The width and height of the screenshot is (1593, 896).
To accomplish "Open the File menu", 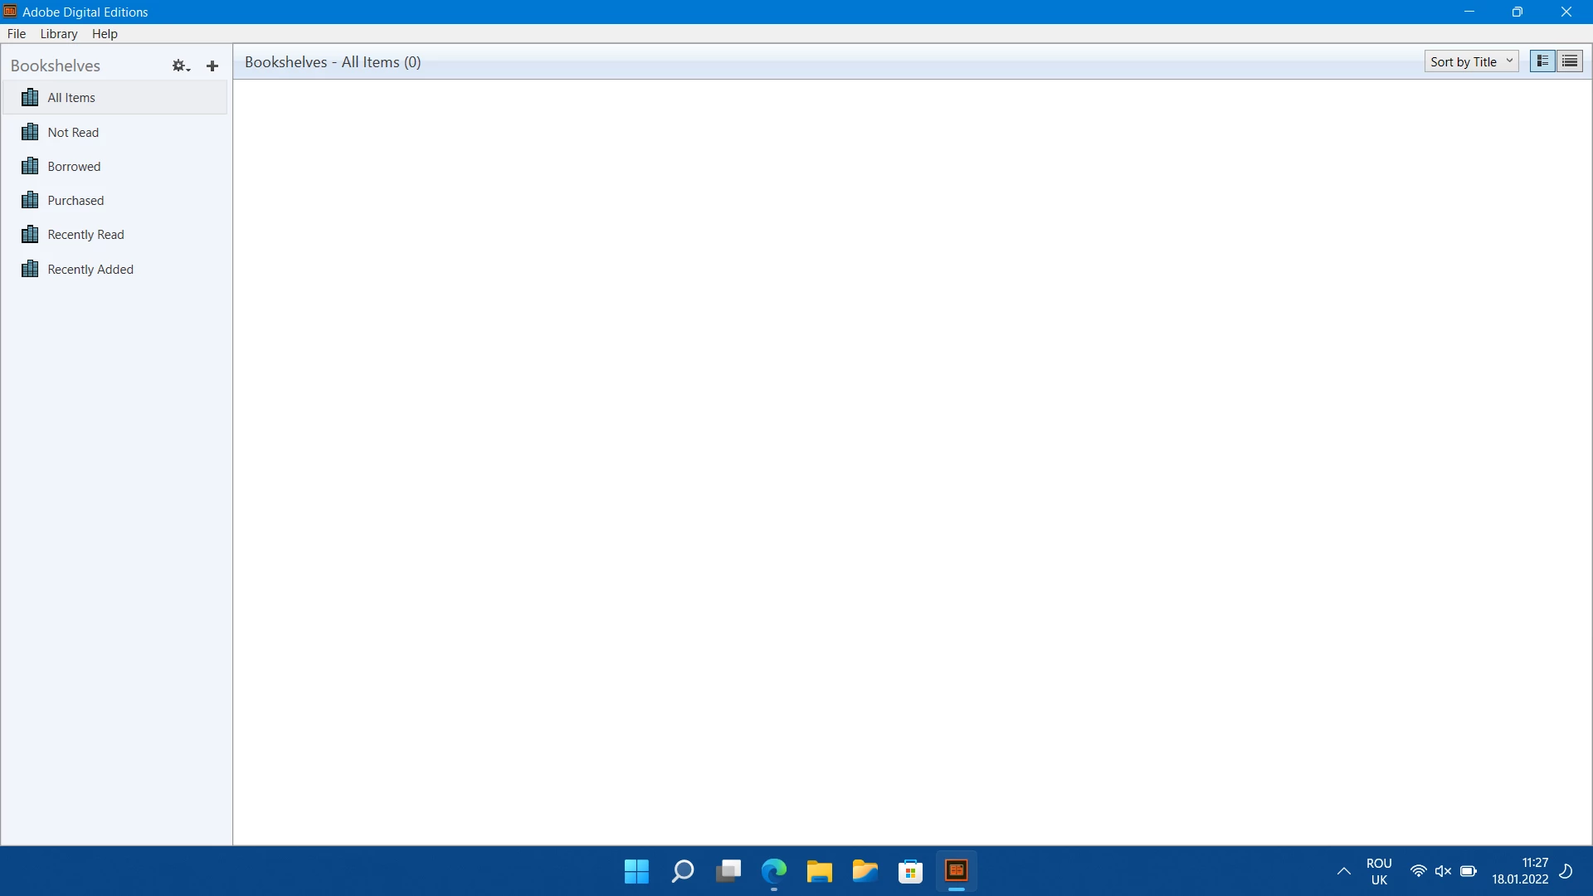I will point(17,34).
